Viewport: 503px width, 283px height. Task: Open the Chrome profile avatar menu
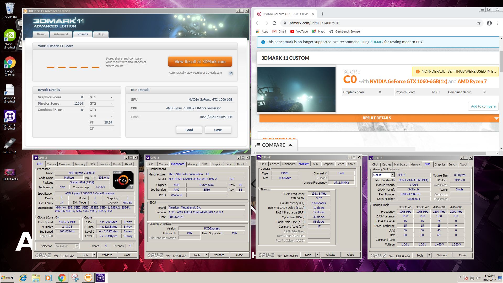(489, 23)
